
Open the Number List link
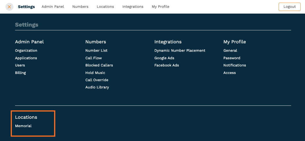96,51
